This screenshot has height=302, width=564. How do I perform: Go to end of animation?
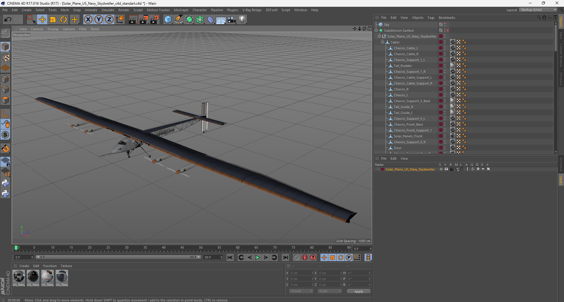[285, 257]
